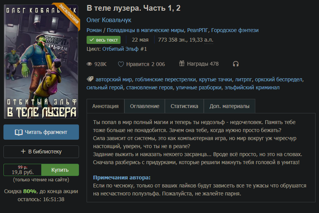The width and height of the screenshot is (319, 213).
Task: Click the весь текст green badge
Action: (103, 40)
